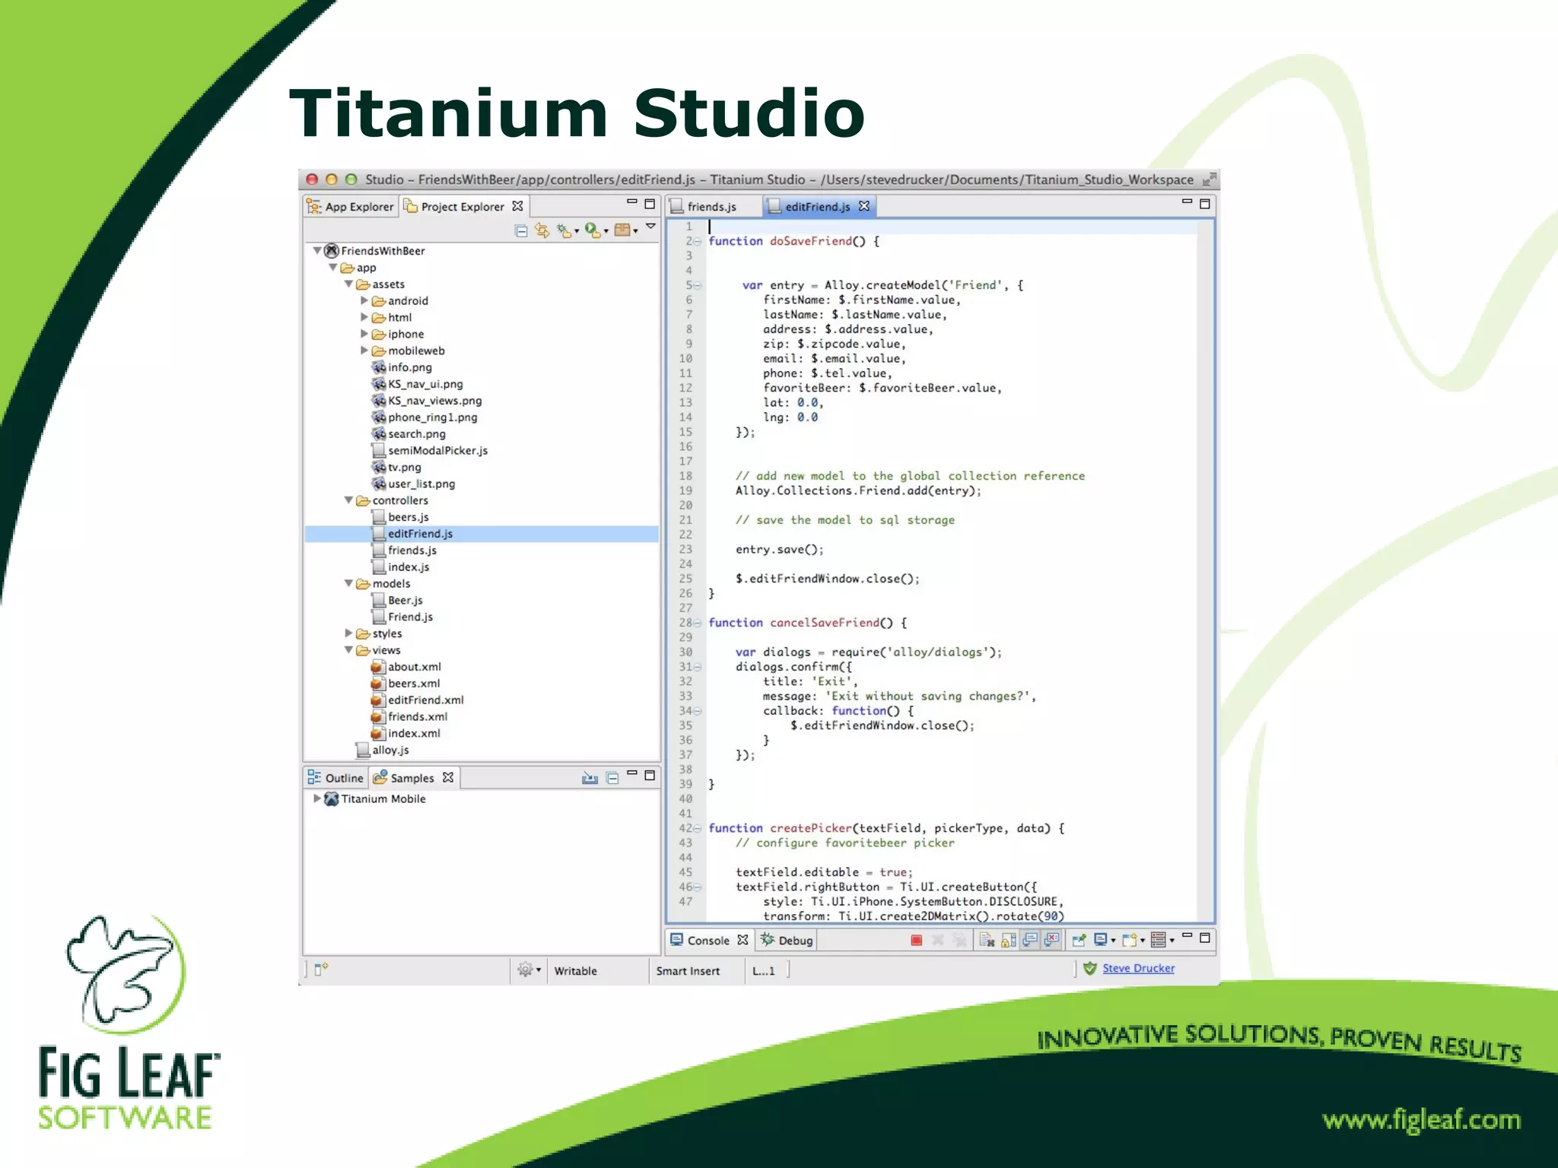Stop the console with the red Terminate button
1558x1168 pixels.
coord(917,941)
